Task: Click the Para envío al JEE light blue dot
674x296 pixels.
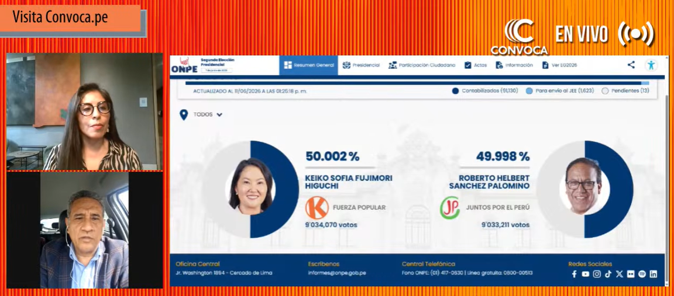Action: pos(529,91)
